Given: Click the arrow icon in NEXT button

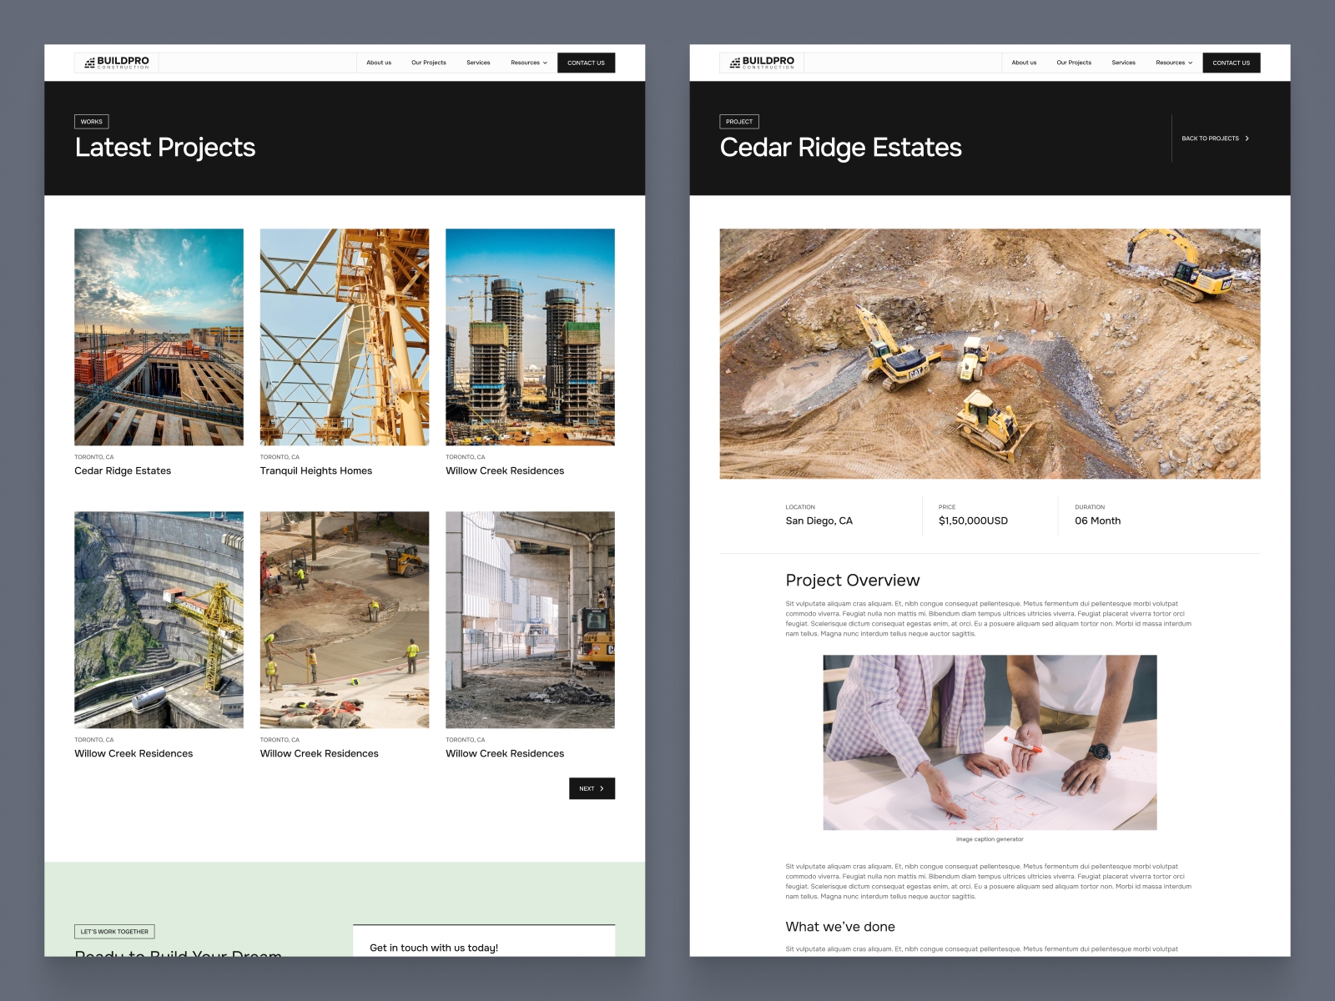Looking at the screenshot, I should pyautogui.click(x=602, y=788).
